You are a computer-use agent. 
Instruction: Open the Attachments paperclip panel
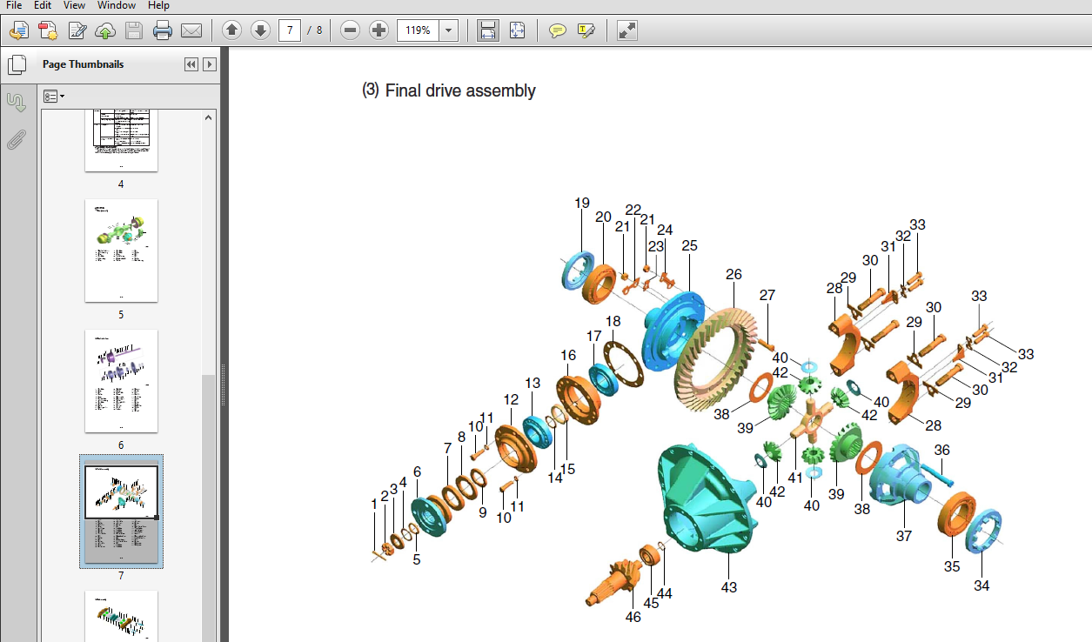16,139
